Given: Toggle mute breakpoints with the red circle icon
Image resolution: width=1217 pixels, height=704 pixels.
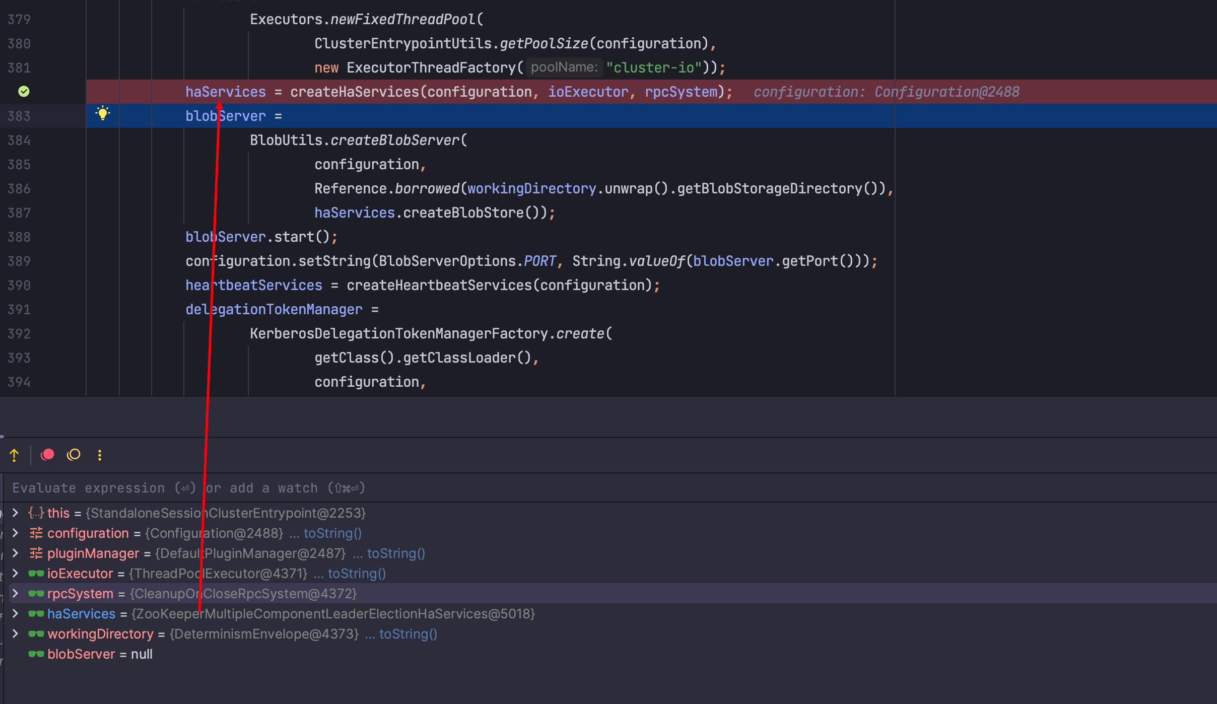Looking at the screenshot, I should (x=47, y=455).
